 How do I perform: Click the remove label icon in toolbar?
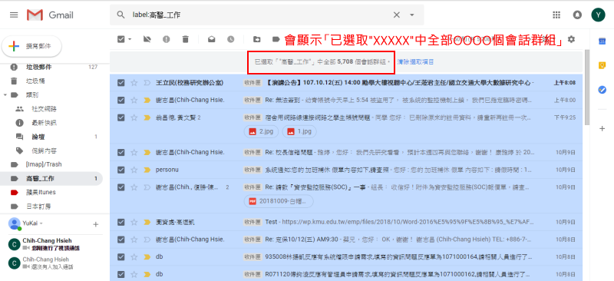tap(147, 39)
